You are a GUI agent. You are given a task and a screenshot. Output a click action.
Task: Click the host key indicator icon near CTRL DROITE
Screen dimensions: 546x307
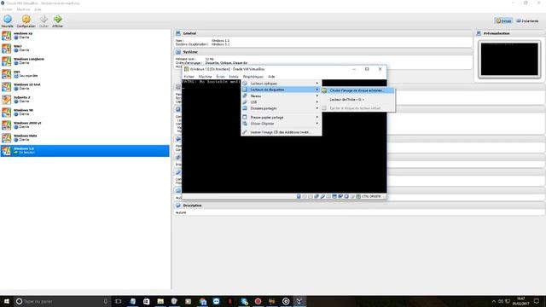358,197
